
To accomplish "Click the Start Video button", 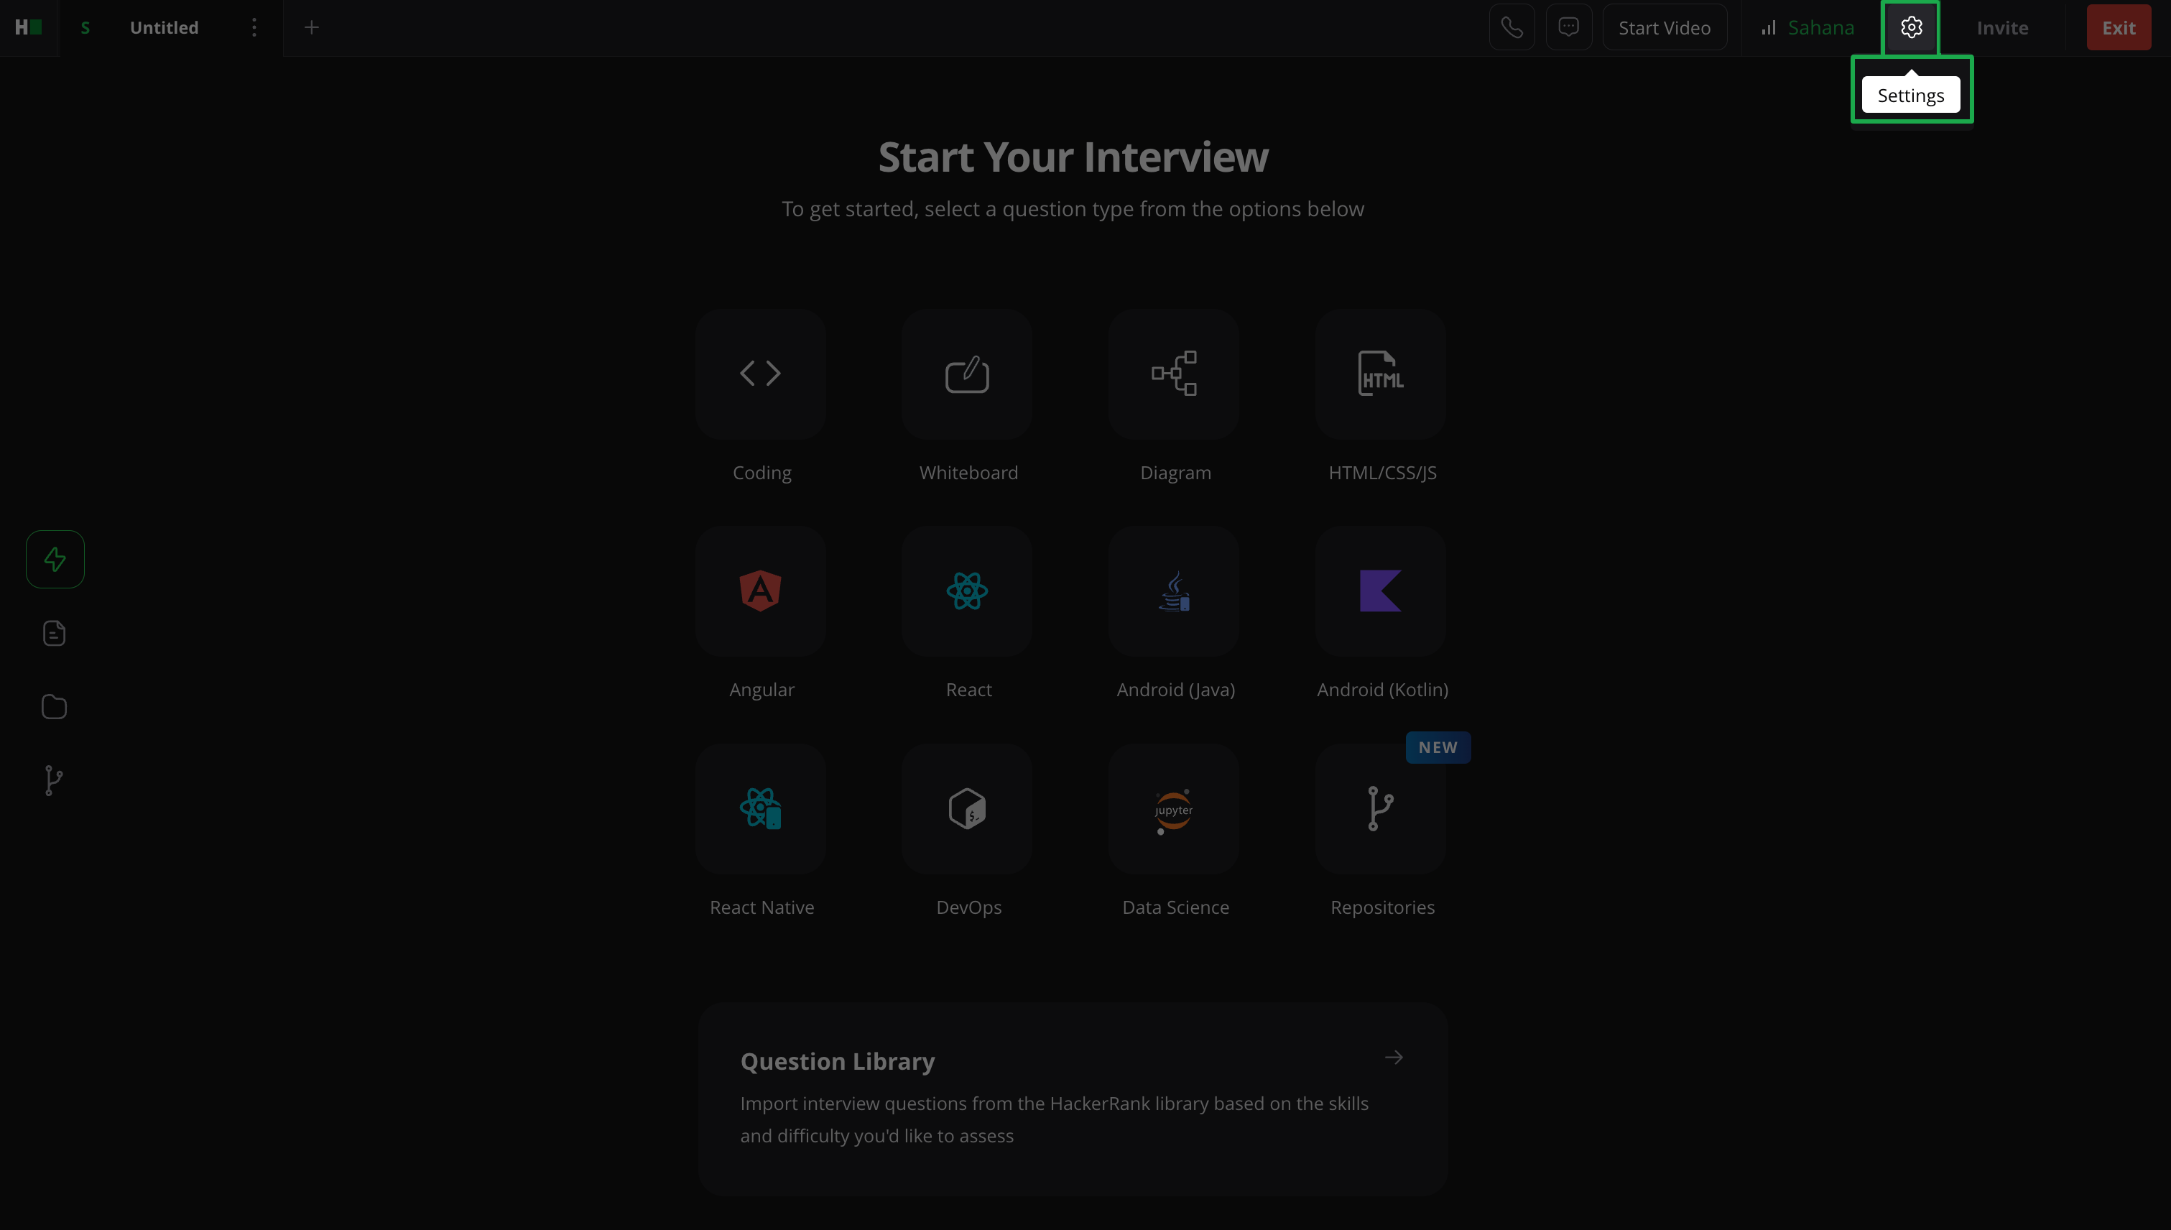I will pos(1664,28).
